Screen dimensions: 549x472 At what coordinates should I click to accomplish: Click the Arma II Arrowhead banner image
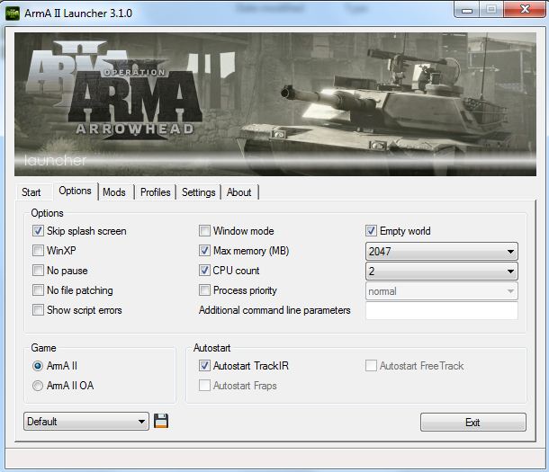tap(275, 104)
